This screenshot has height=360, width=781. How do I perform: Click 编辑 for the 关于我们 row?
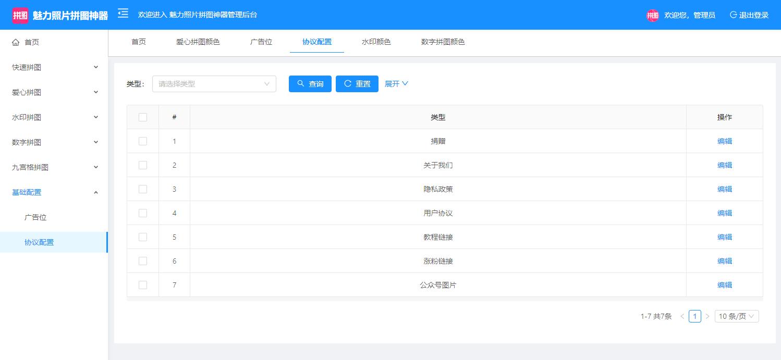pyautogui.click(x=725, y=165)
